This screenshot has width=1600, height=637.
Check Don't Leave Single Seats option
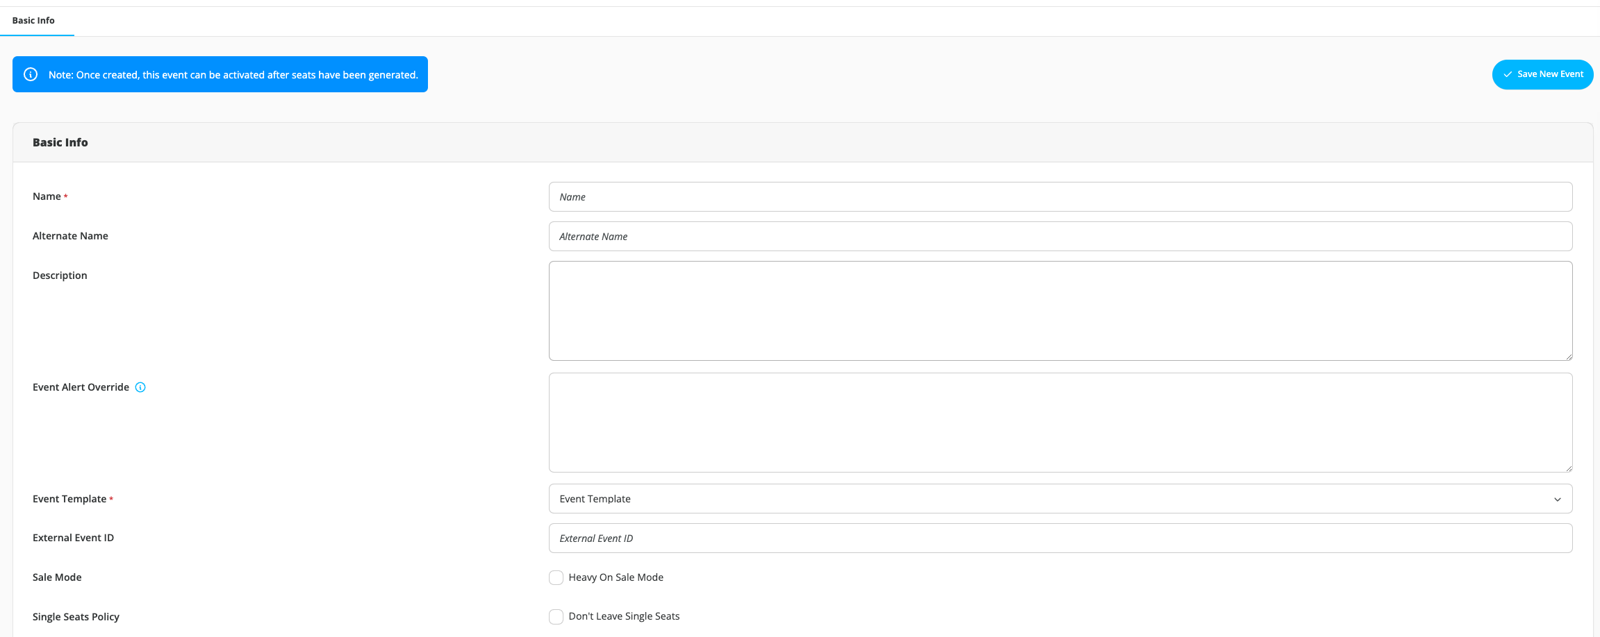pos(556,617)
